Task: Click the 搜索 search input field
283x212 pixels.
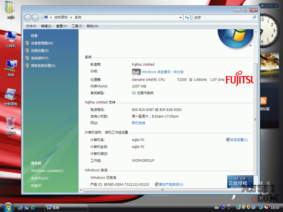Action: 222,17
